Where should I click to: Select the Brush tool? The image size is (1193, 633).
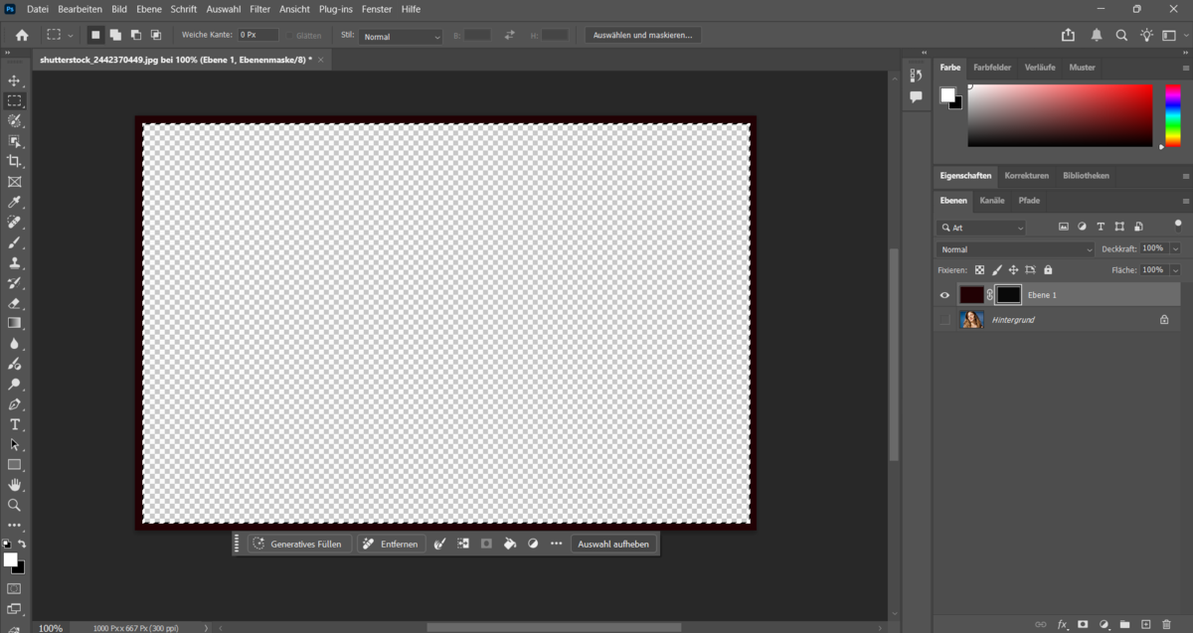pyautogui.click(x=14, y=242)
